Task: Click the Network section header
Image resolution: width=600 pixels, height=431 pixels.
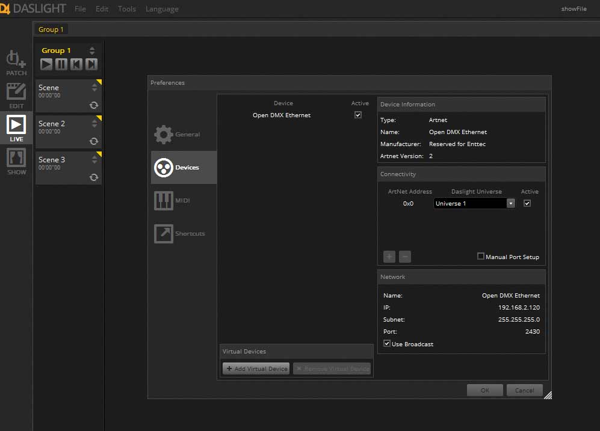Action: coord(462,277)
